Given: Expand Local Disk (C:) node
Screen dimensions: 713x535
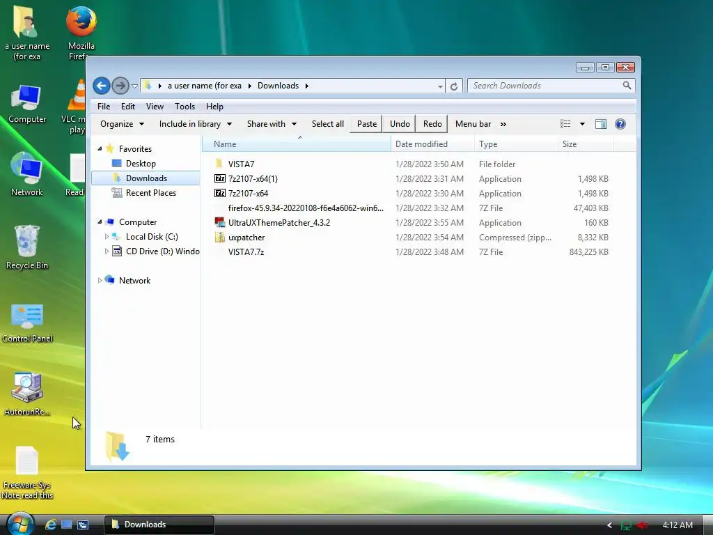Looking at the screenshot, I should [x=107, y=237].
